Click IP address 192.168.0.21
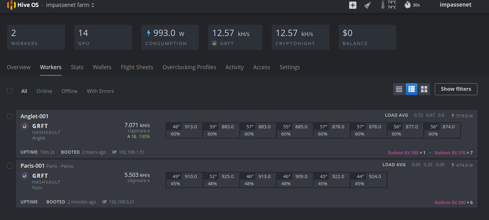489x220 pixels. pos(122,202)
